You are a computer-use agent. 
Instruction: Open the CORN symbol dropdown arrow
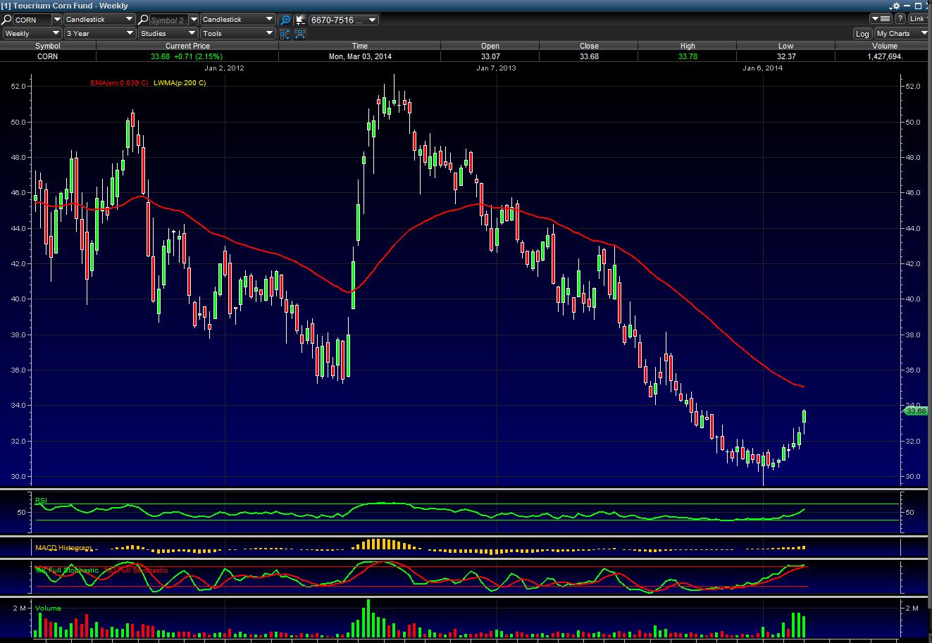pyautogui.click(x=57, y=20)
